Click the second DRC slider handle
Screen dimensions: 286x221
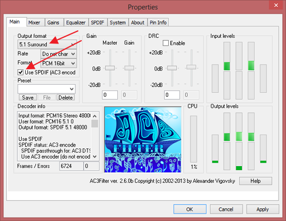pyautogui.click(x=191, y=67)
